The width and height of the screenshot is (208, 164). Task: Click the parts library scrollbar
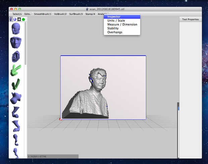click(25, 44)
